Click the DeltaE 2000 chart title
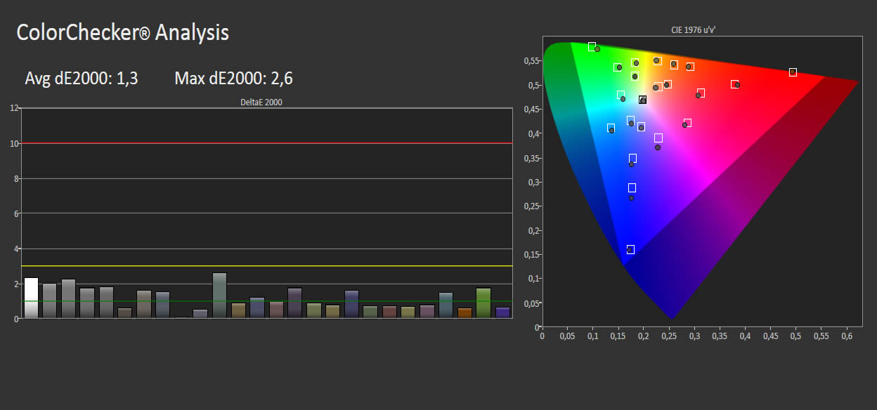This screenshot has height=410, width=877. [262, 102]
